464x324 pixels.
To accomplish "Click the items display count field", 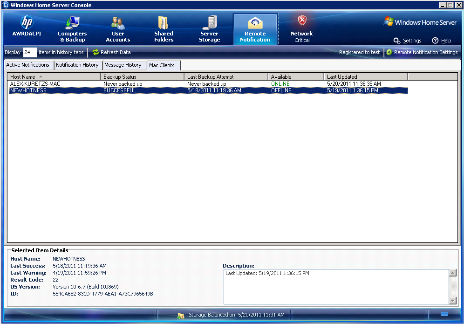I will (x=30, y=52).
